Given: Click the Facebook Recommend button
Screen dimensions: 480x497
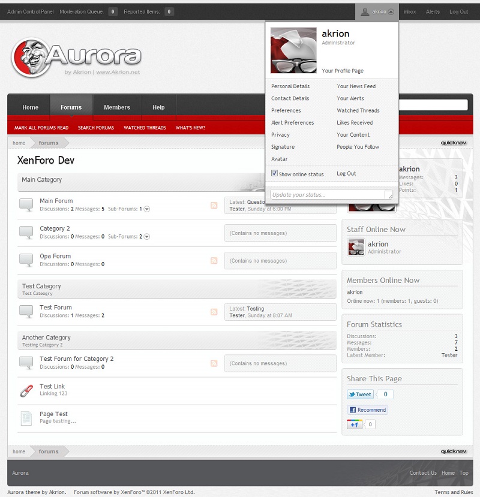Looking at the screenshot, I should (x=367, y=410).
